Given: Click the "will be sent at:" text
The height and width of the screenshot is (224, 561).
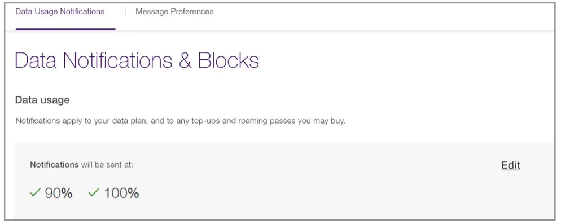Looking at the screenshot, I should click(107, 165).
